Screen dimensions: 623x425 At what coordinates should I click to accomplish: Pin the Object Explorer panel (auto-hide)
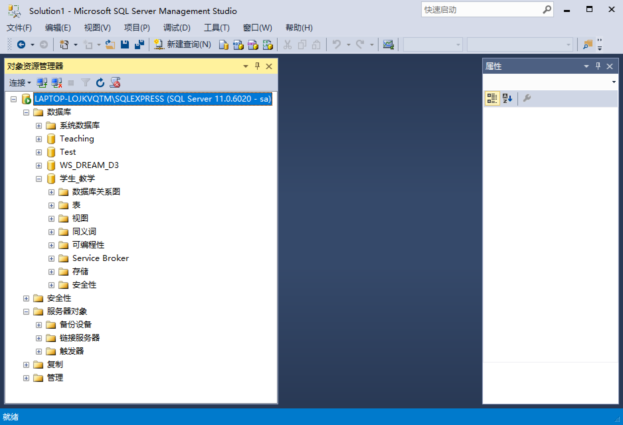pyautogui.click(x=257, y=66)
